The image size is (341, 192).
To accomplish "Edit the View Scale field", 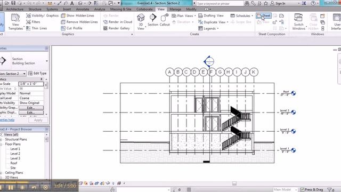I will pos(31,84).
